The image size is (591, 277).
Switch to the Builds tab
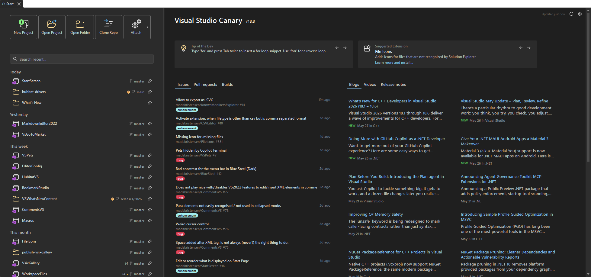(x=227, y=85)
